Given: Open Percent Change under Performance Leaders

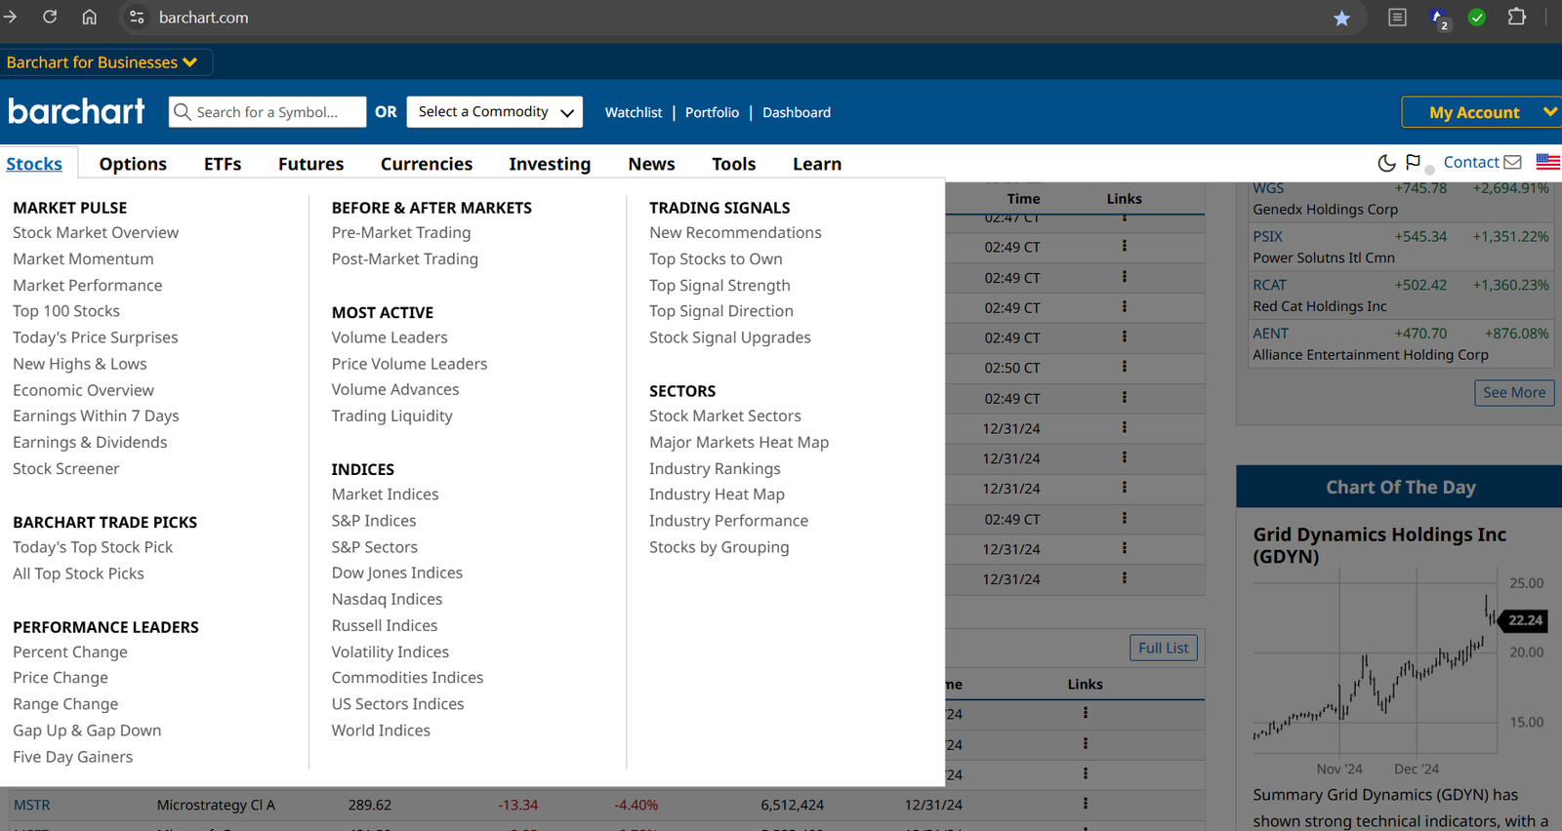Looking at the screenshot, I should (70, 652).
